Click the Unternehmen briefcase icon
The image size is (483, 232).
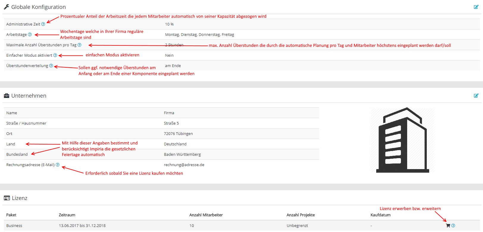7,96
